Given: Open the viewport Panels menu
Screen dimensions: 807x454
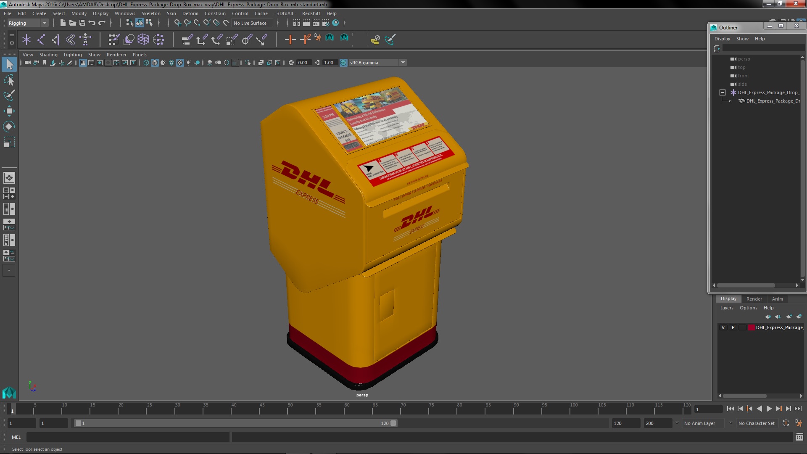Looking at the screenshot, I should pyautogui.click(x=140, y=55).
